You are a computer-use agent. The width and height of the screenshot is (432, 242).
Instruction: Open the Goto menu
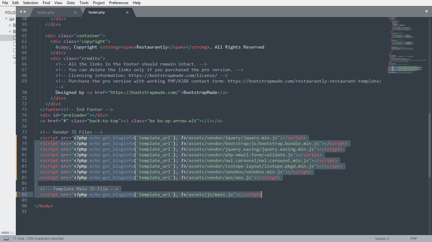pyautogui.click(x=71, y=3)
